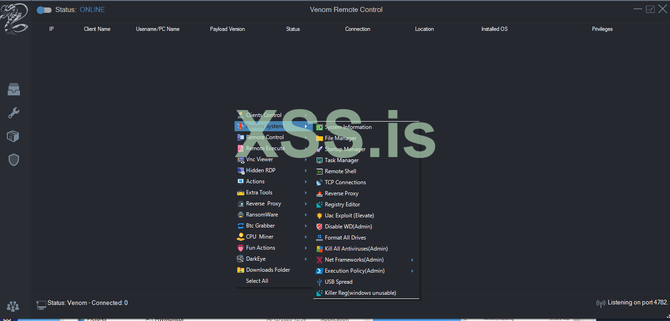670x321 pixels.
Task: Click the Location column header
Action: [424, 29]
